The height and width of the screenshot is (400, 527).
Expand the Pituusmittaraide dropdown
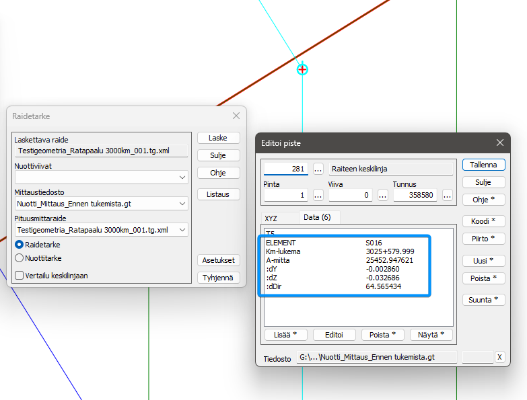click(x=182, y=230)
